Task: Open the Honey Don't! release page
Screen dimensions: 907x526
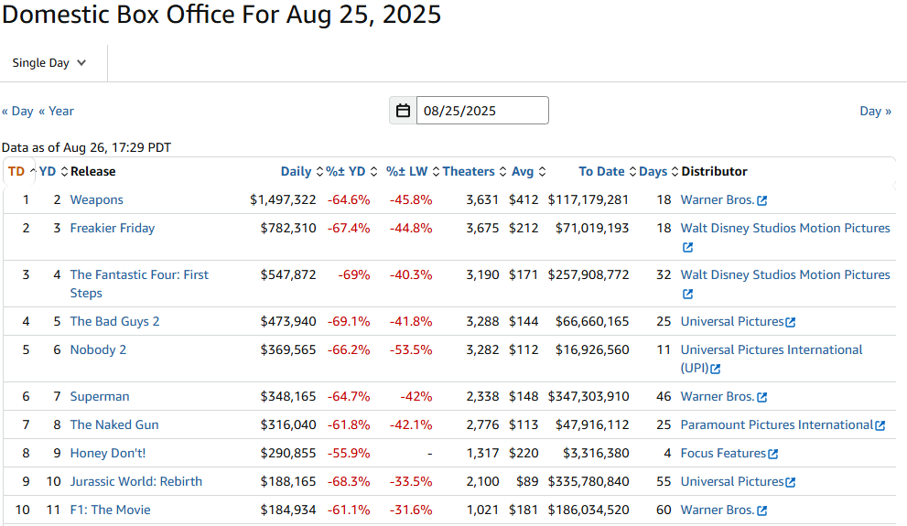Action: pyautogui.click(x=108, y=453)
